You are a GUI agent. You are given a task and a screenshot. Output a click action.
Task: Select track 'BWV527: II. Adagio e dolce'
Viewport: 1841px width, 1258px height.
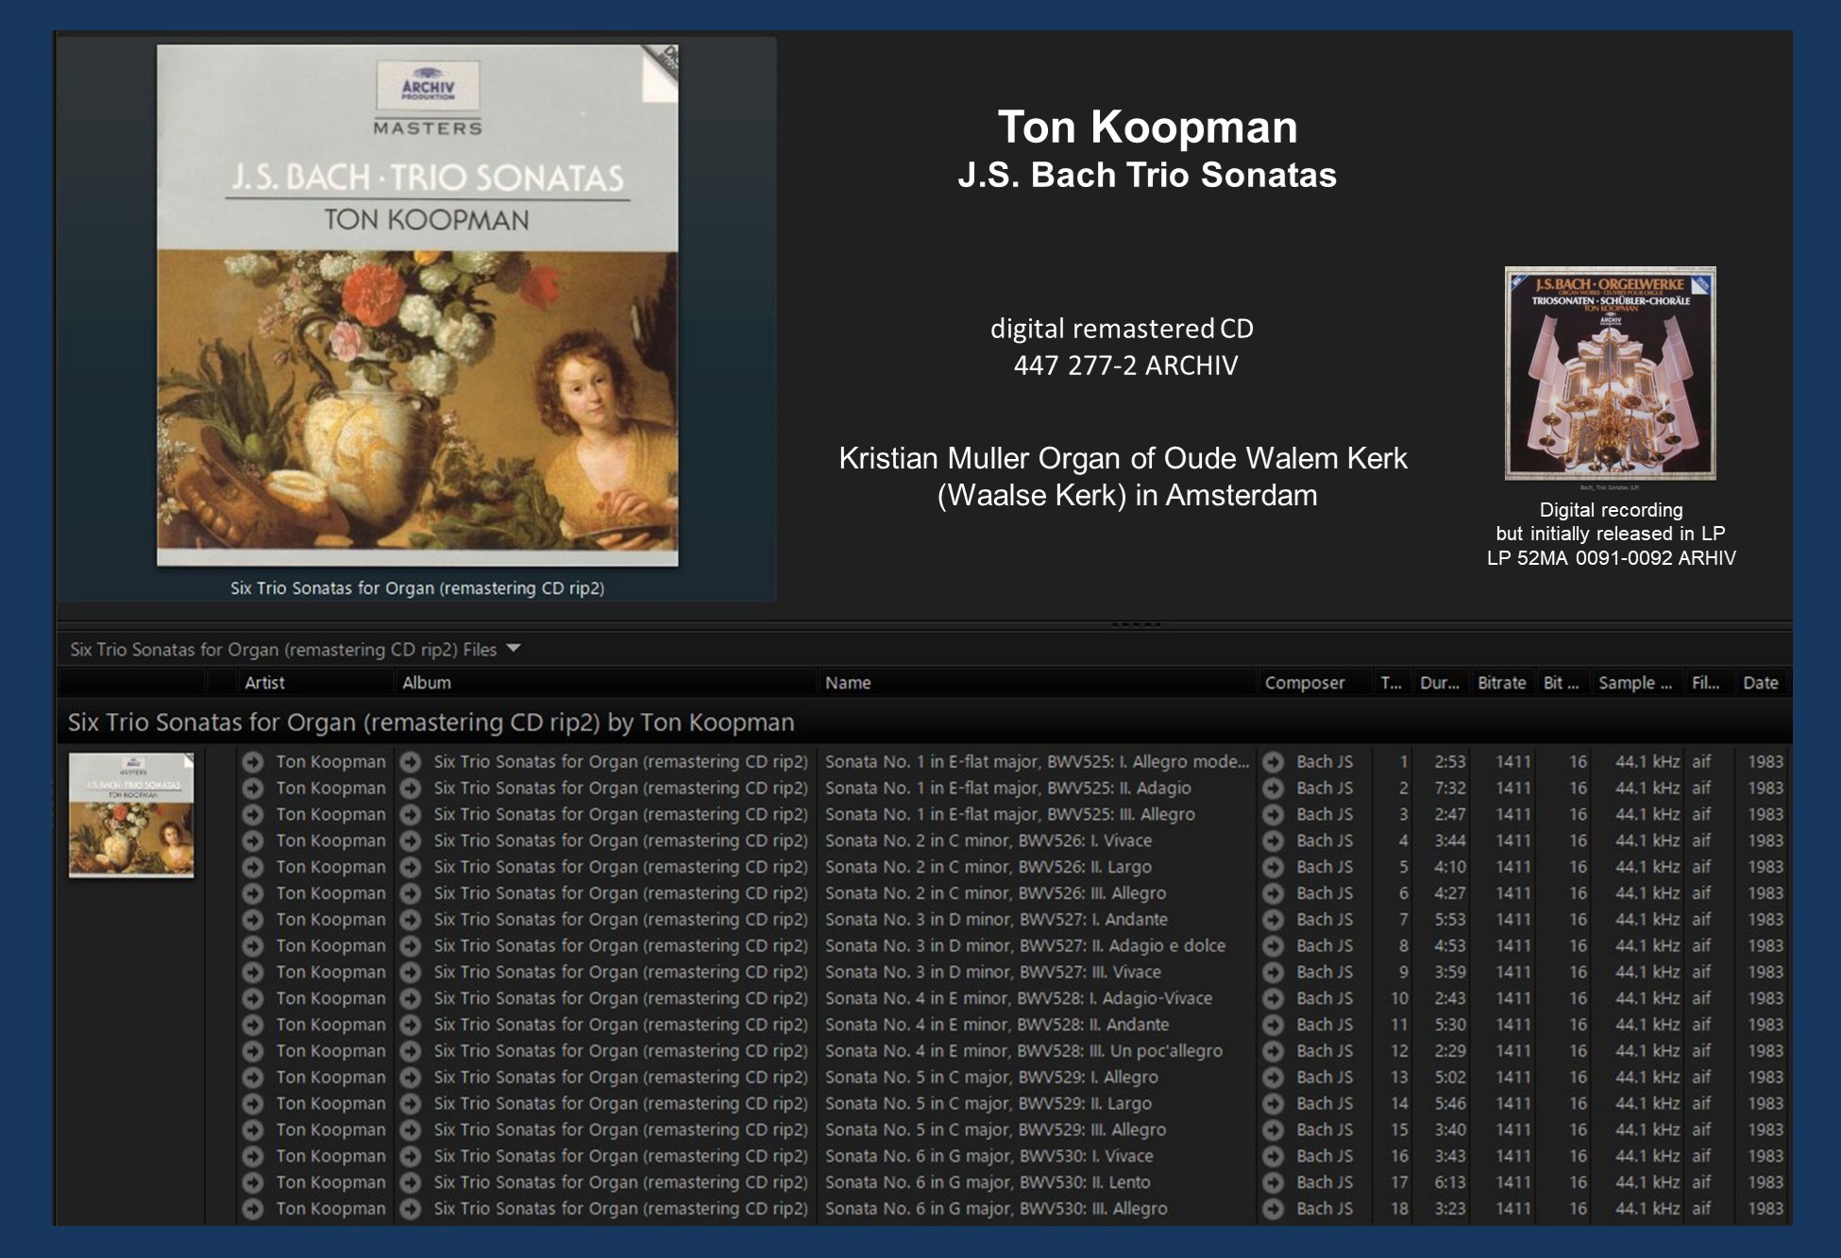click(x=1025, y=946)
